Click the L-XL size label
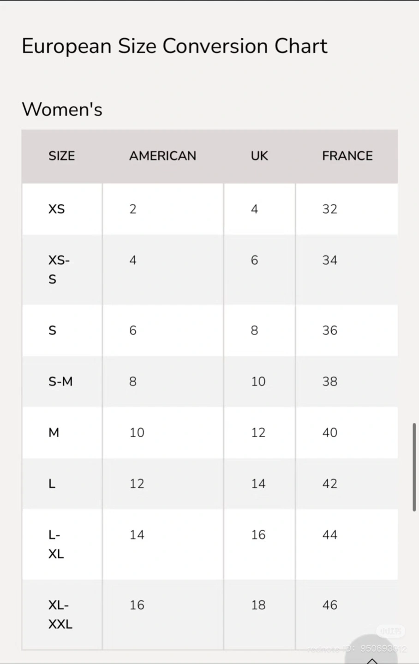 (56, 544)
